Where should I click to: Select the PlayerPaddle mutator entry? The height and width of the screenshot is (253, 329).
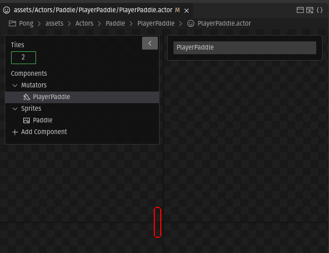coord(82,97)
